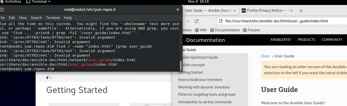Image resolution: width=347 pixels, height=106 pixels.
Task: Open How to build your inventory
Action: tap(200, 80)
